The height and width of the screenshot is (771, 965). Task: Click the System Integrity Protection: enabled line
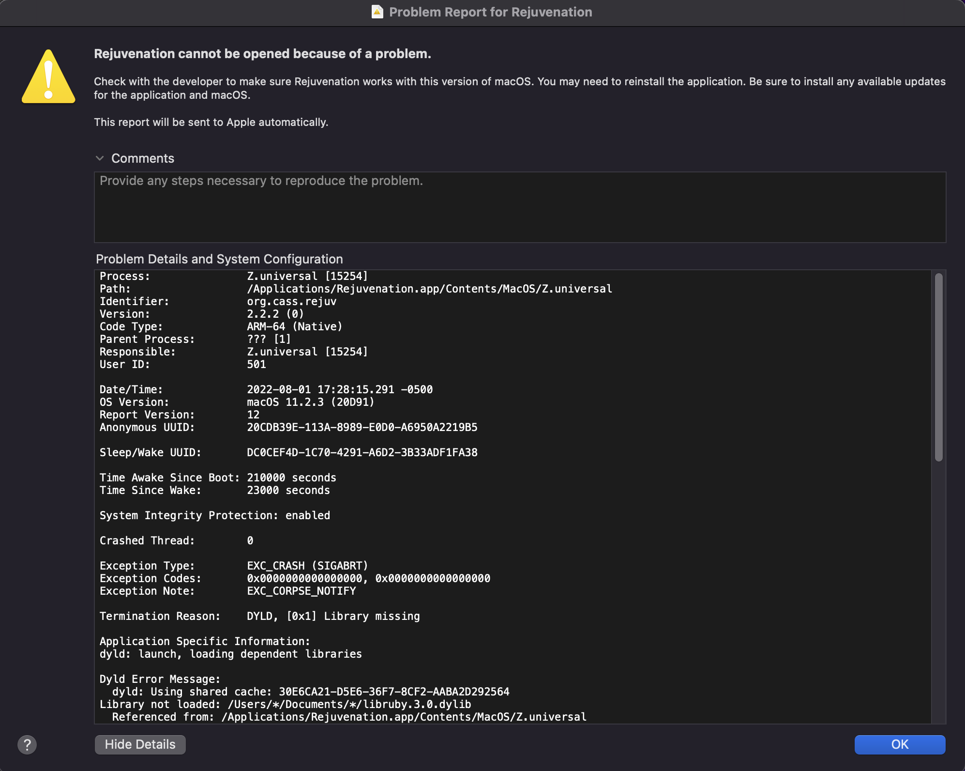[x=215, y=515]
